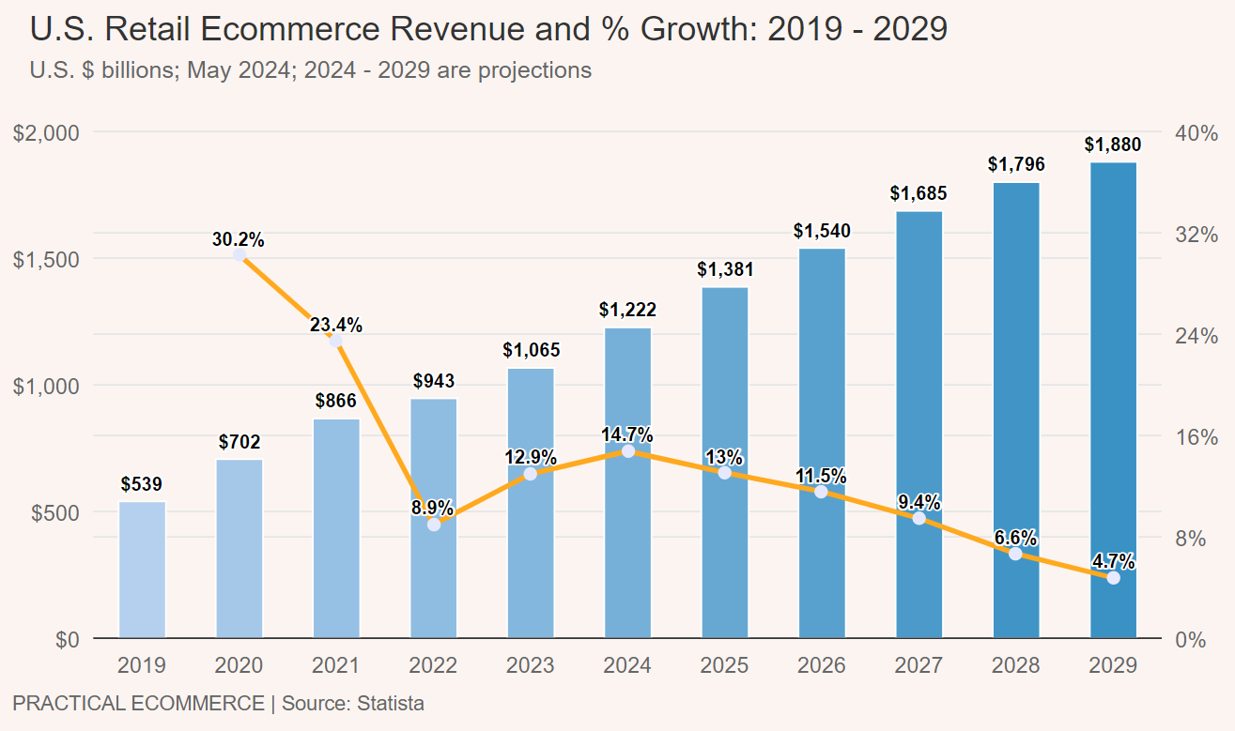The height and width of the screenshot is (731, 1235).
Task: Click the 2022 growth line data point marker
Action: tap(433, 525)
